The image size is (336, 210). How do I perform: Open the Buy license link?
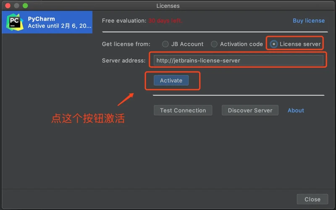click(308, 20)
